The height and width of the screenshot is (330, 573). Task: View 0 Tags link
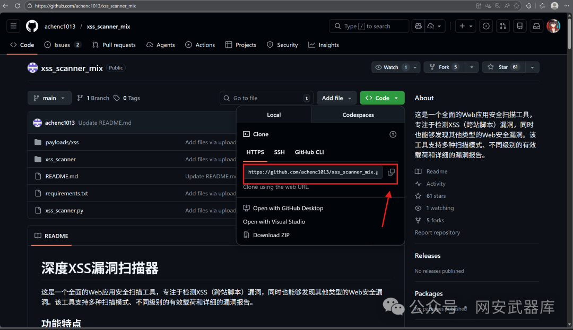[127, 98]
